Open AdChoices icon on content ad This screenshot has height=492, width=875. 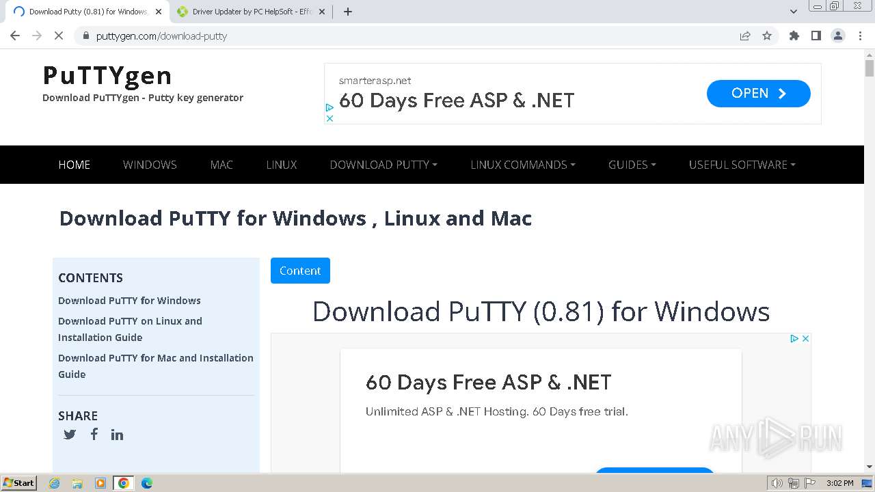[x=795, y=338]
